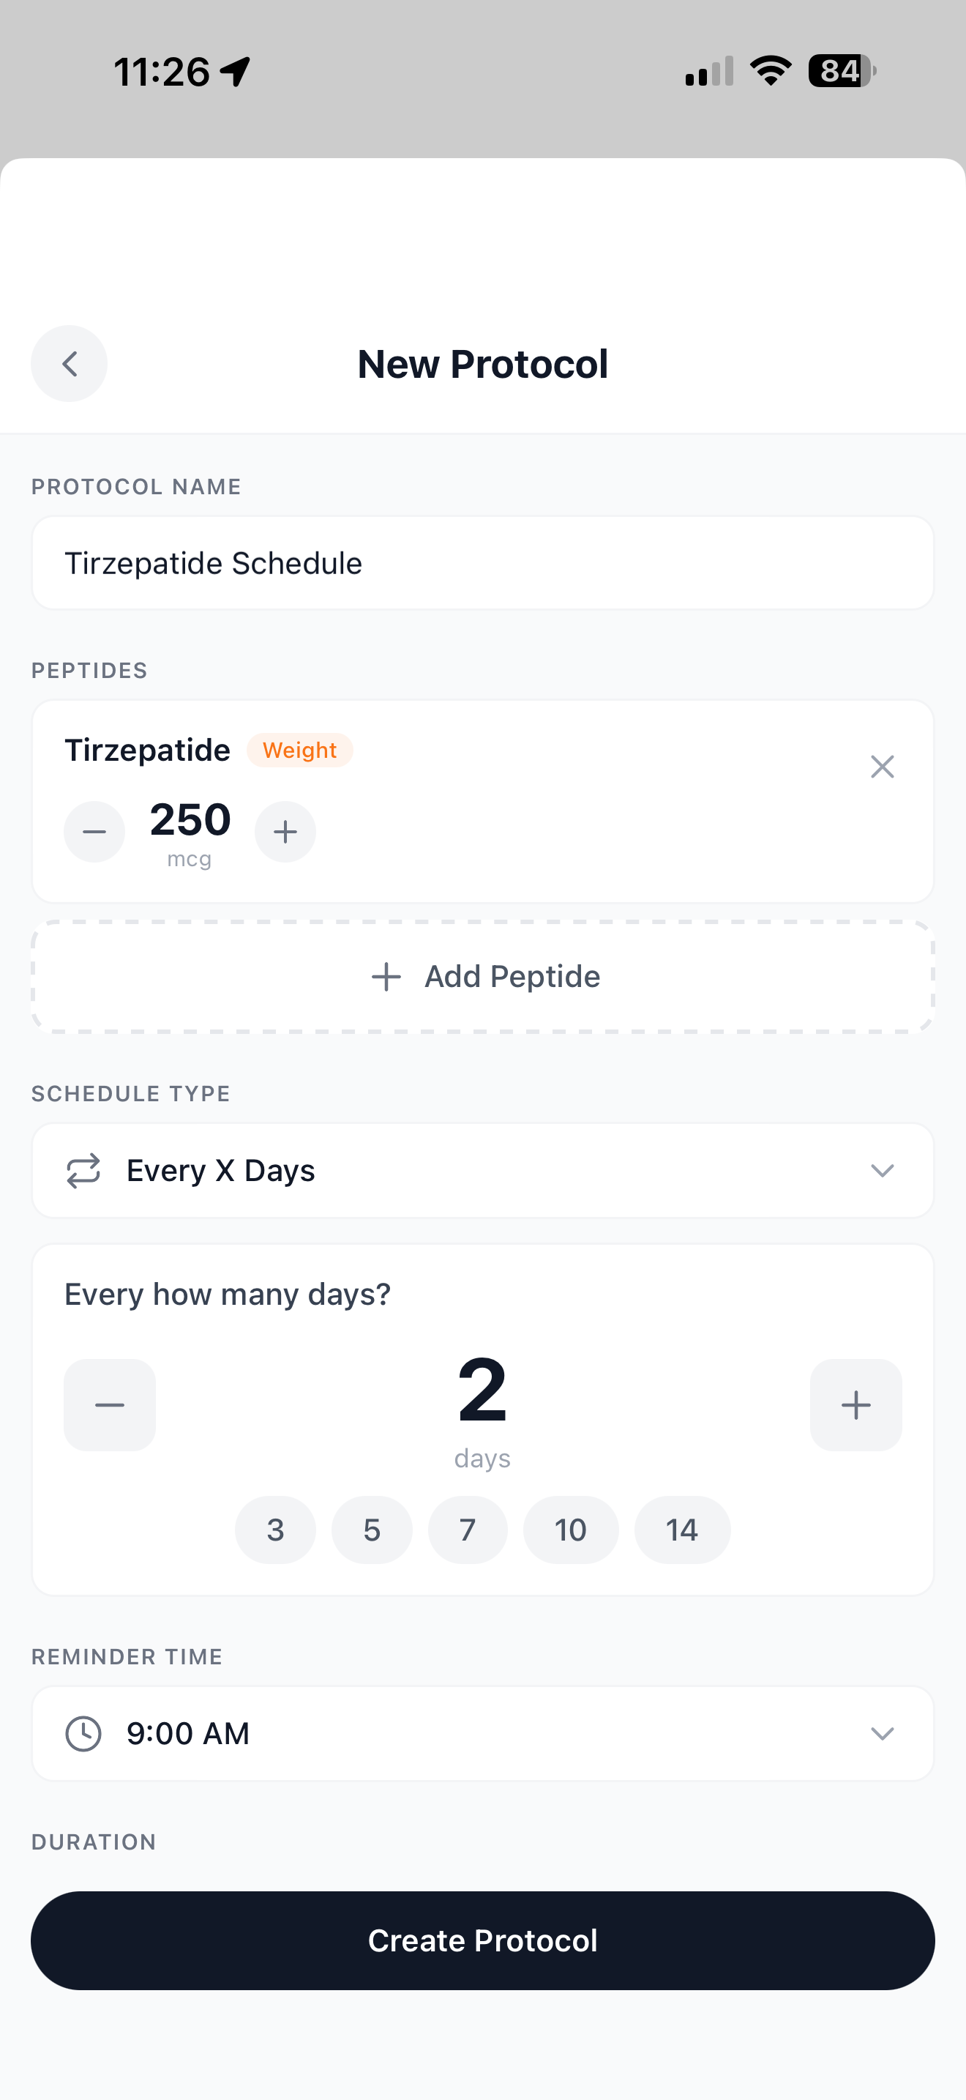Tap Add Peptide
Screen dimensions: 966x2100
[x=483, y=977]
